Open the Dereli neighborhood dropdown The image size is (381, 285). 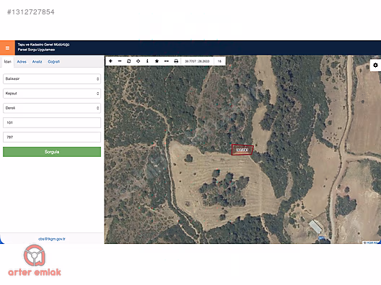[52, 108]
